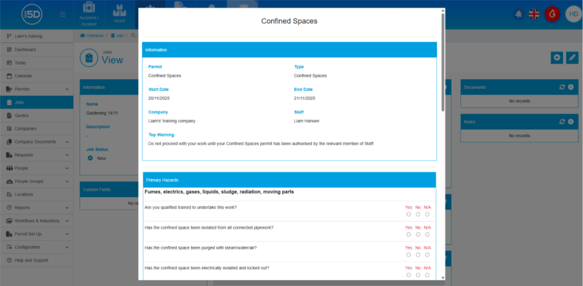Select No for electrically isolated question
Viewport: 583px width, 286px height.
[x=418, y=275]
